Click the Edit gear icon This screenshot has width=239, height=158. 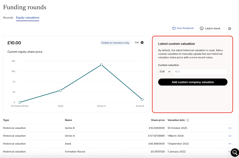(142, 42)
